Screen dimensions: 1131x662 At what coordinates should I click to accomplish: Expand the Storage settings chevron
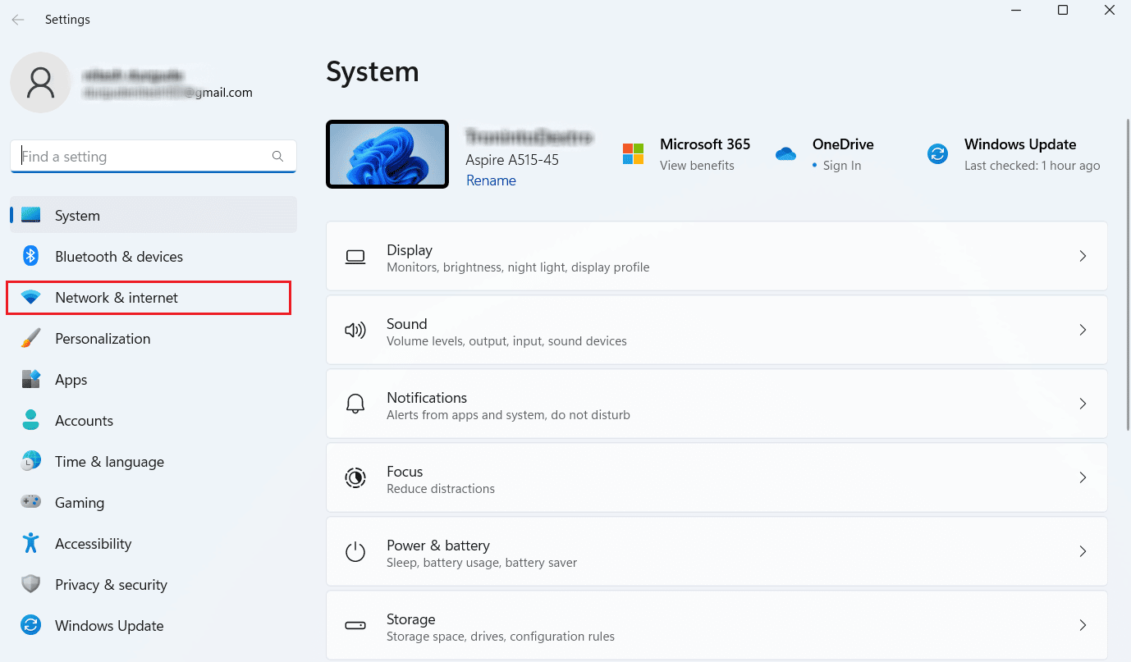(1083, 625)
